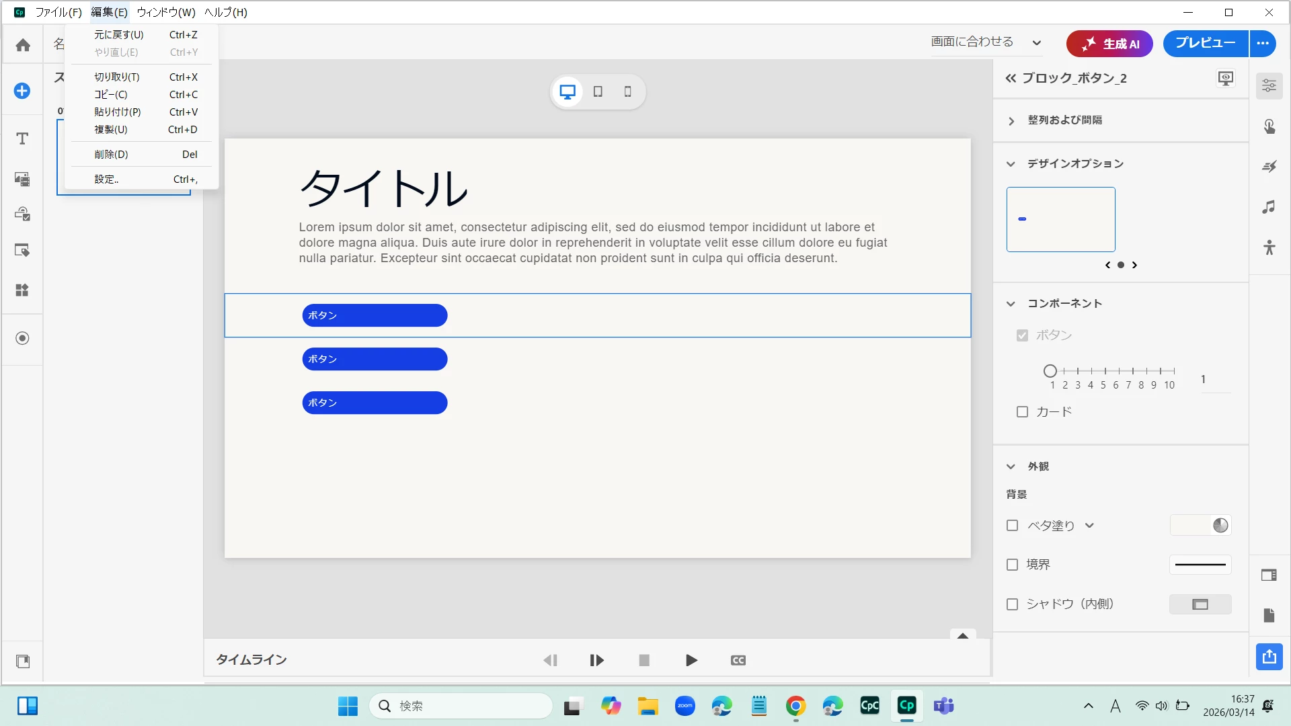Click the Home icon in left sidebar

(23, 45)
